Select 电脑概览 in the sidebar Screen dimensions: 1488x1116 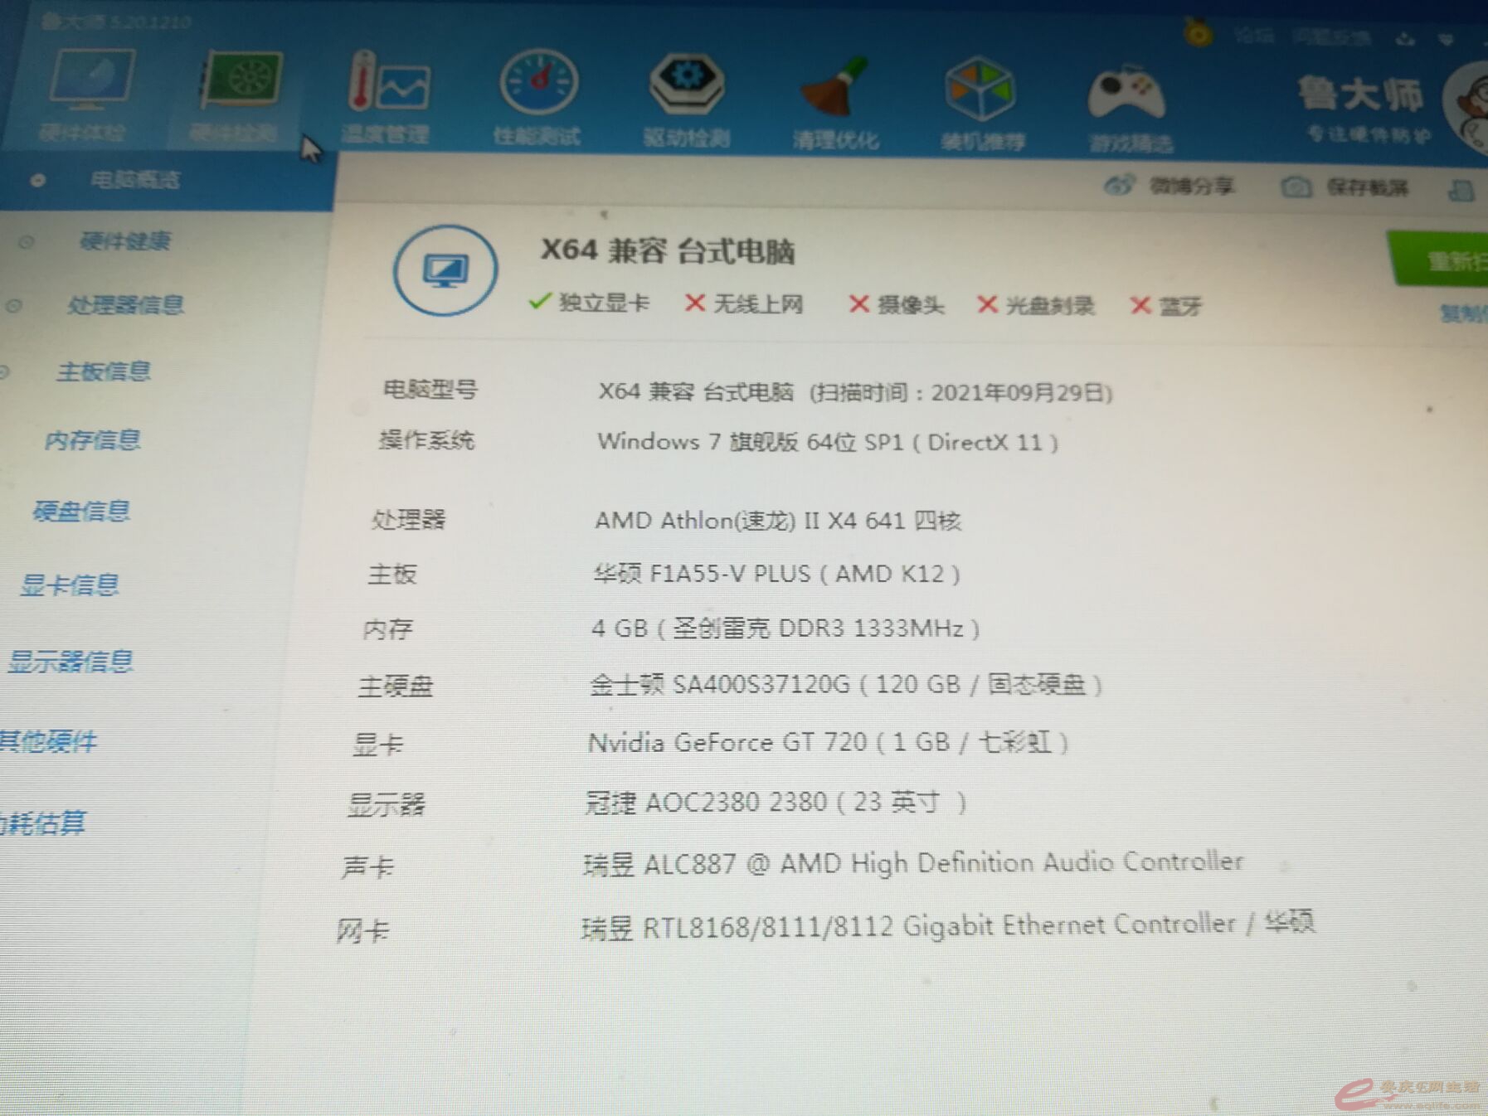[134, 180]
